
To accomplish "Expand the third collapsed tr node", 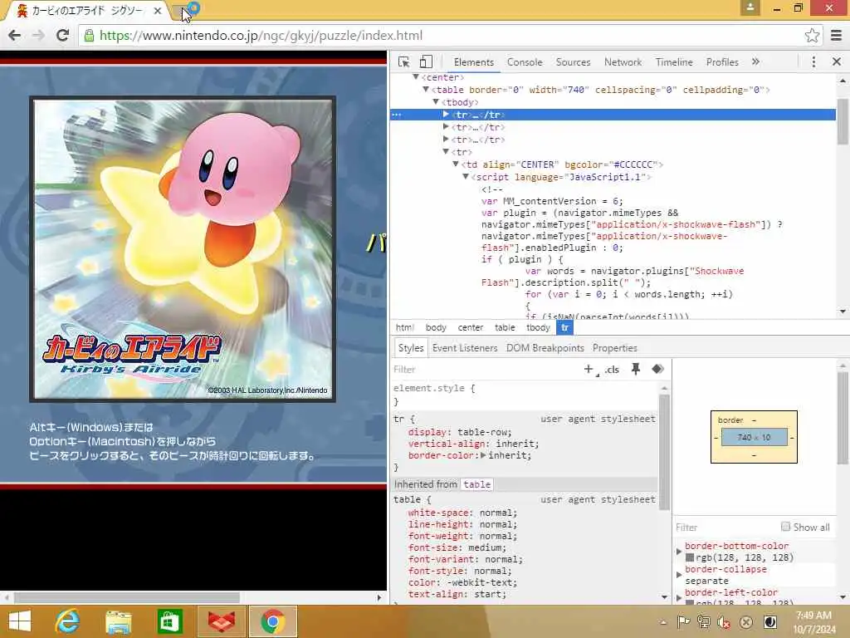I will 446,140.
